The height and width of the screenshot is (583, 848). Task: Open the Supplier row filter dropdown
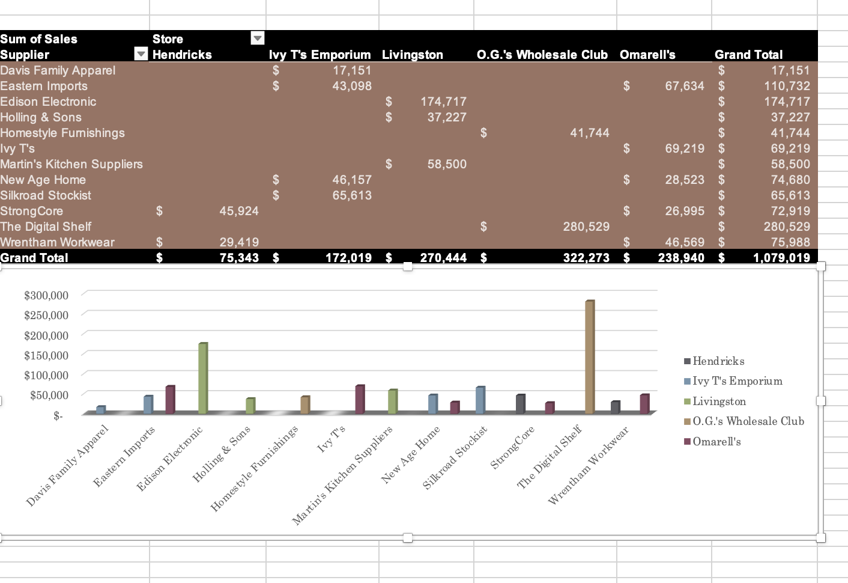pyautogui.click(x=141, y=54)
